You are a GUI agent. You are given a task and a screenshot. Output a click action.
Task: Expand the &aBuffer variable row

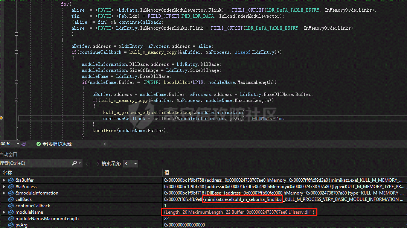click(4, 180)
